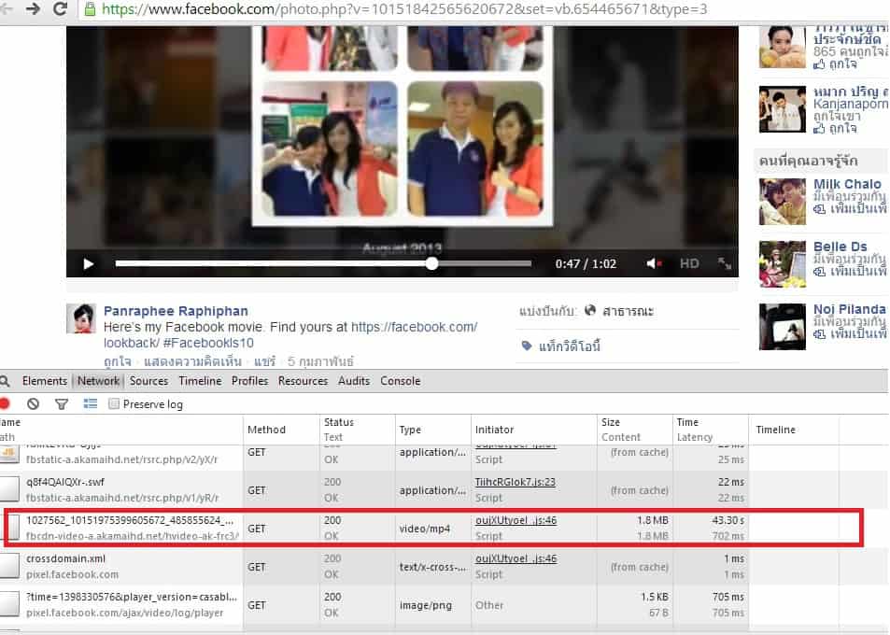890x635 pixels.
Task: Open the Console tab in DevTools
Action: point(400,381)
